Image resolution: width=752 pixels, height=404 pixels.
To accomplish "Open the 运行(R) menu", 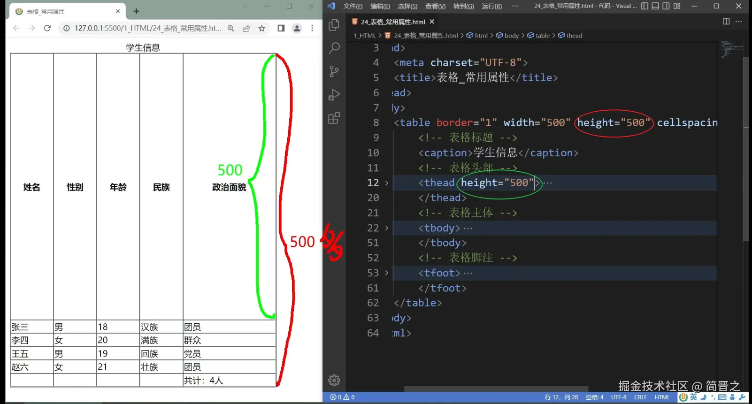I will click(x=492, y=6).
